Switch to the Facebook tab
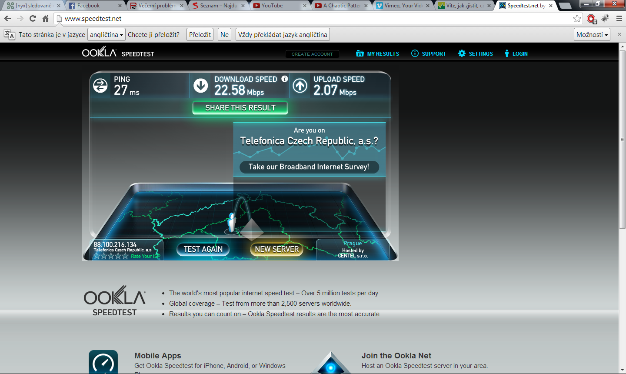Viewport: 626px width, 374px height. pos(96,6)
